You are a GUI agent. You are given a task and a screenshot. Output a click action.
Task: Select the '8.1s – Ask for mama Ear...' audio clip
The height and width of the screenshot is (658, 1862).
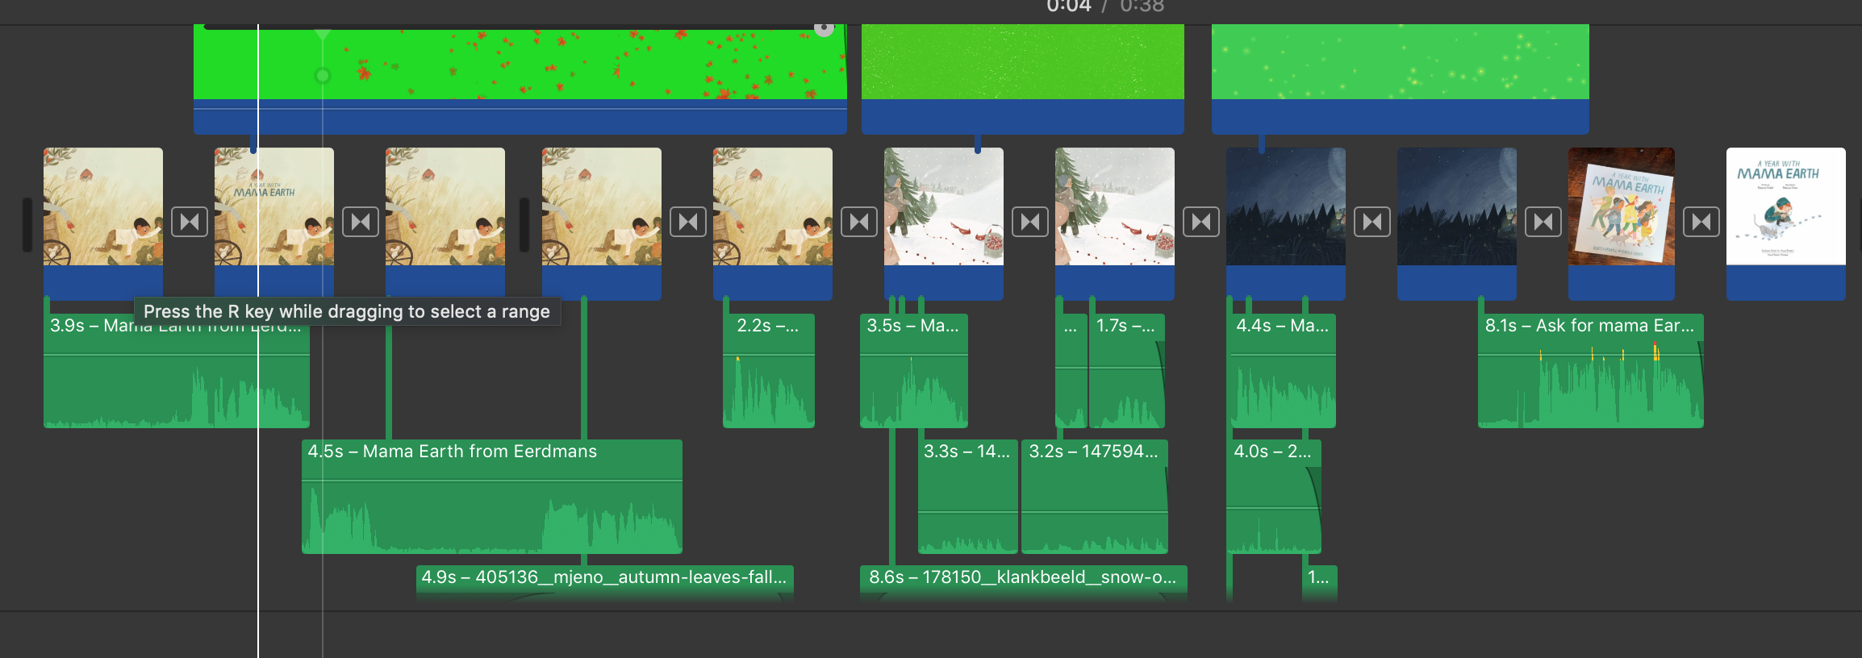1591,371
